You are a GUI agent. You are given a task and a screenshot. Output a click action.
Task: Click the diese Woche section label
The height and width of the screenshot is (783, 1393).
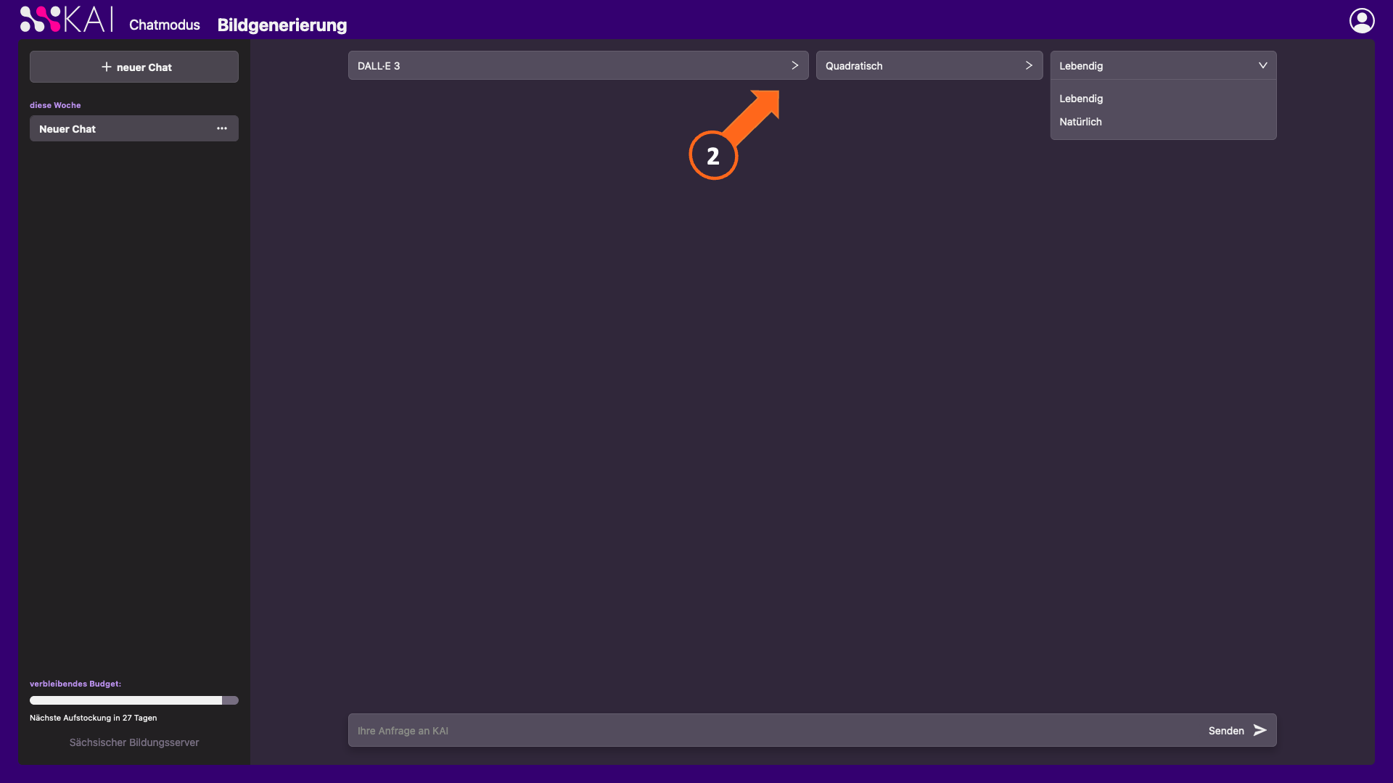click(55, 105)
